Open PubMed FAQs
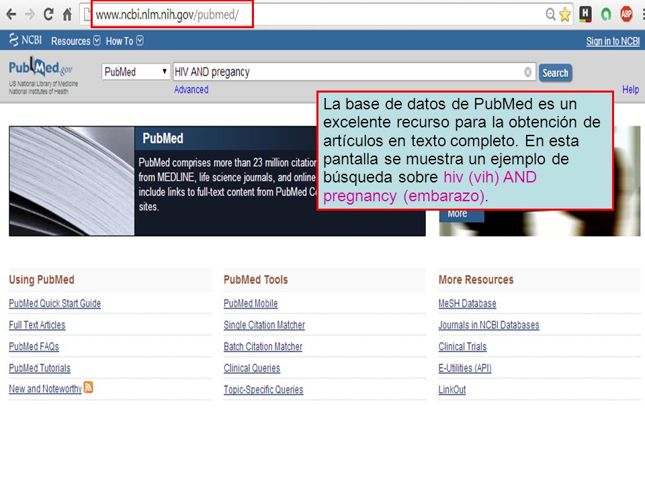The height and width of the screenshot is (483, 645). 34,347
